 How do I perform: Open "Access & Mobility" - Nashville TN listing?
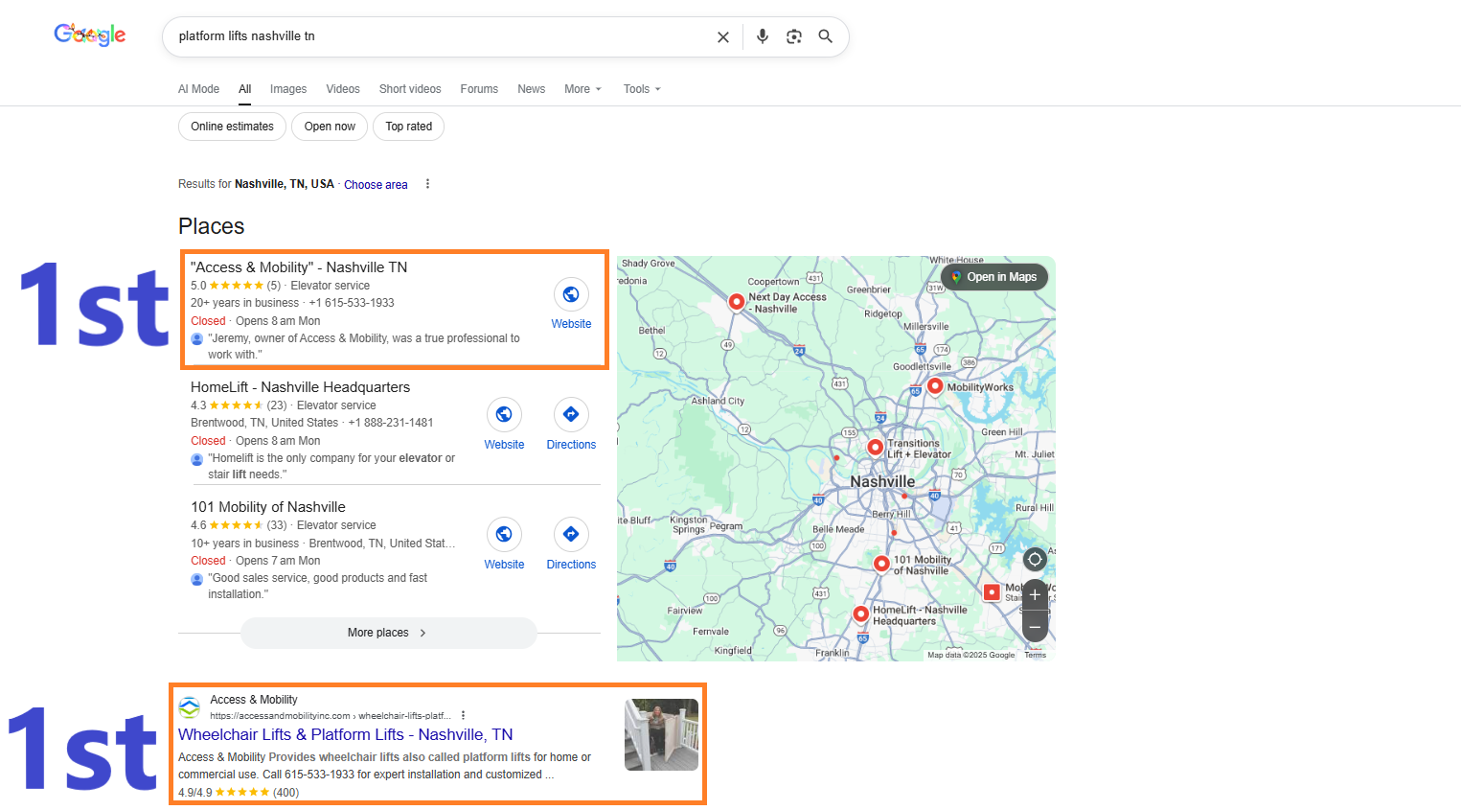click(x=299, y=267)
